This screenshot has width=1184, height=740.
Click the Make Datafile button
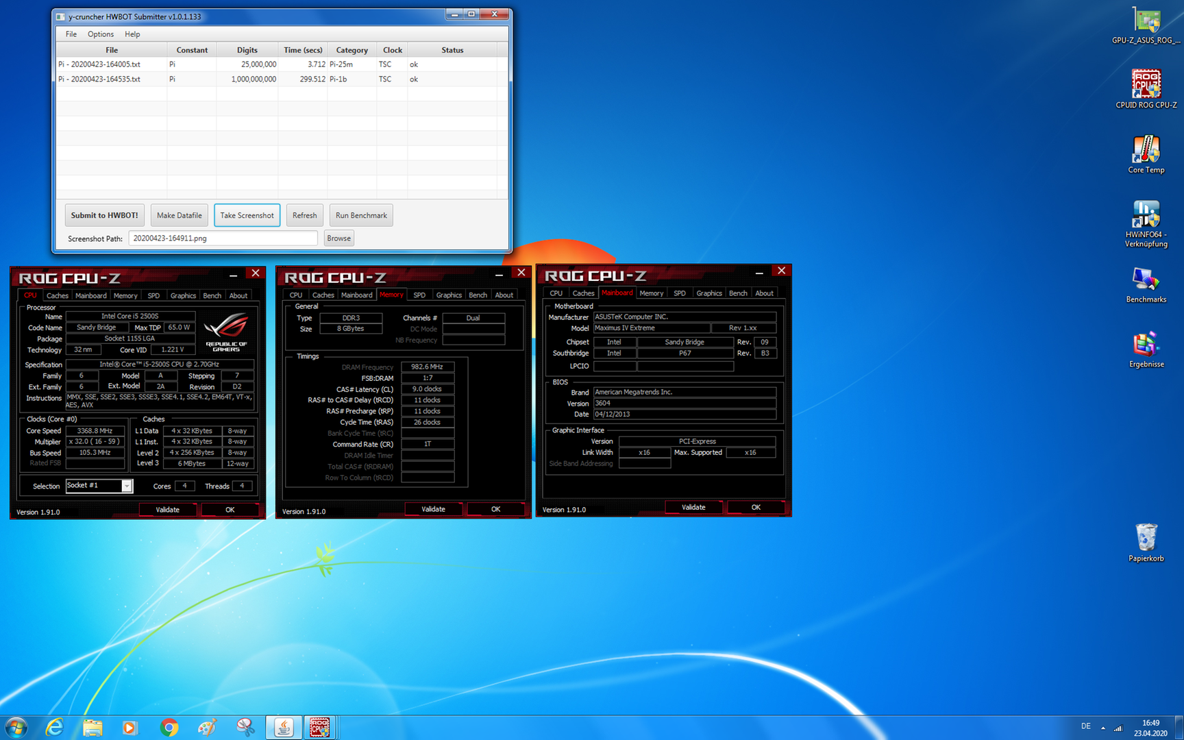(180, 215)
